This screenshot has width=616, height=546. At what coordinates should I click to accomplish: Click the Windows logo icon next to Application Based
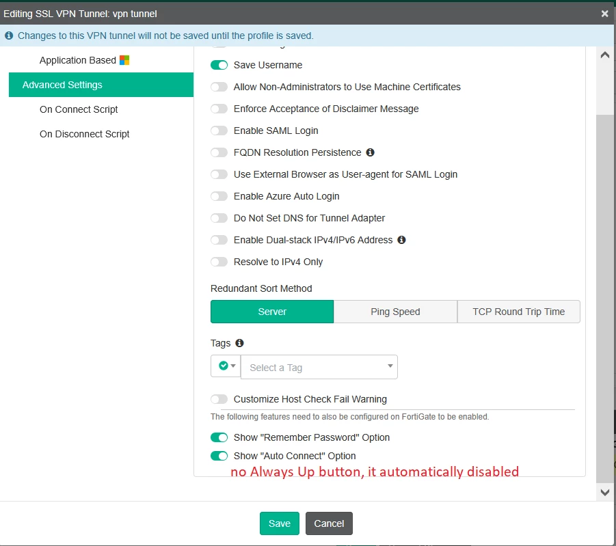[x=124, y=60]
